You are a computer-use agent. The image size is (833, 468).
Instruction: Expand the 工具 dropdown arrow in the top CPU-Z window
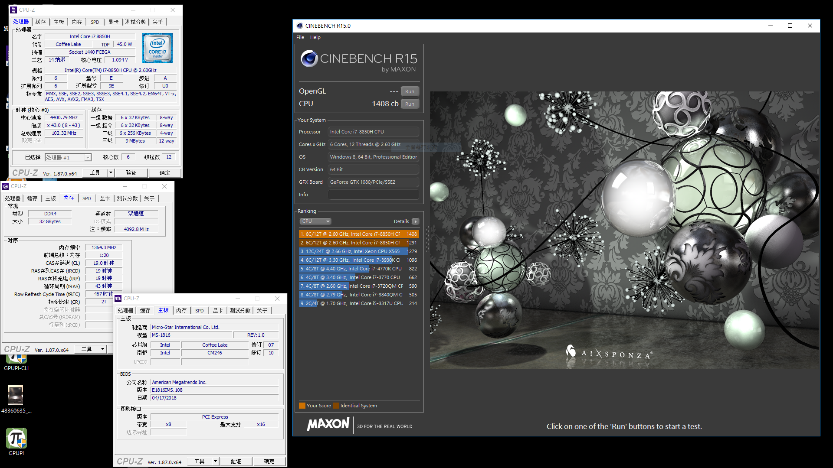[x=111, y=172]
